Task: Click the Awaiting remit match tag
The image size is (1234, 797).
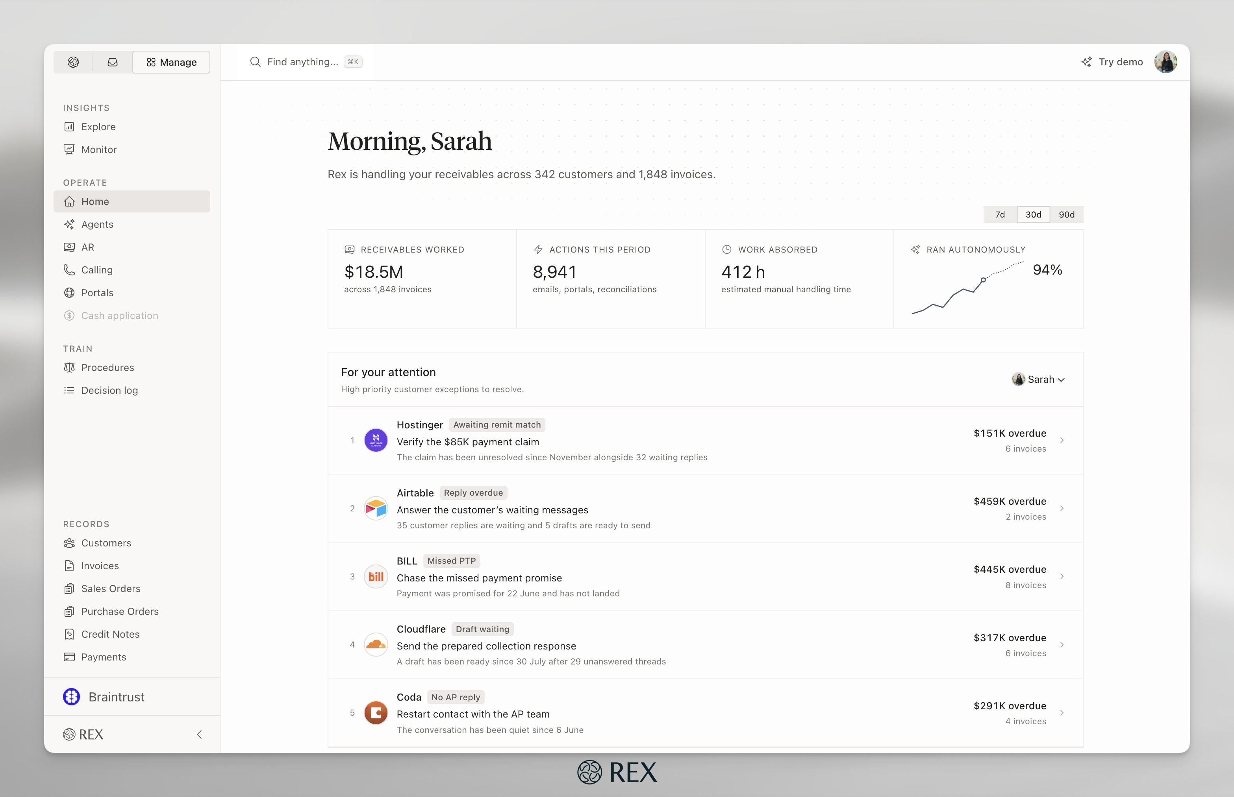Action: point(497,425)
